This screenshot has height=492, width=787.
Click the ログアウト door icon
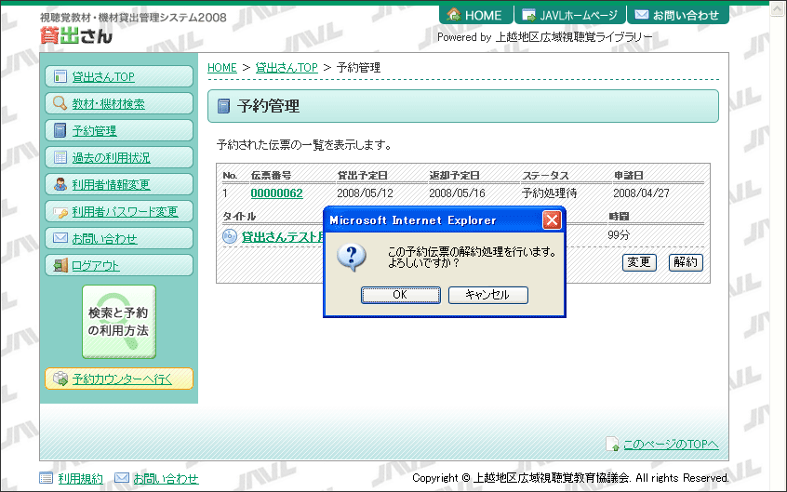[x=60, y=266]
